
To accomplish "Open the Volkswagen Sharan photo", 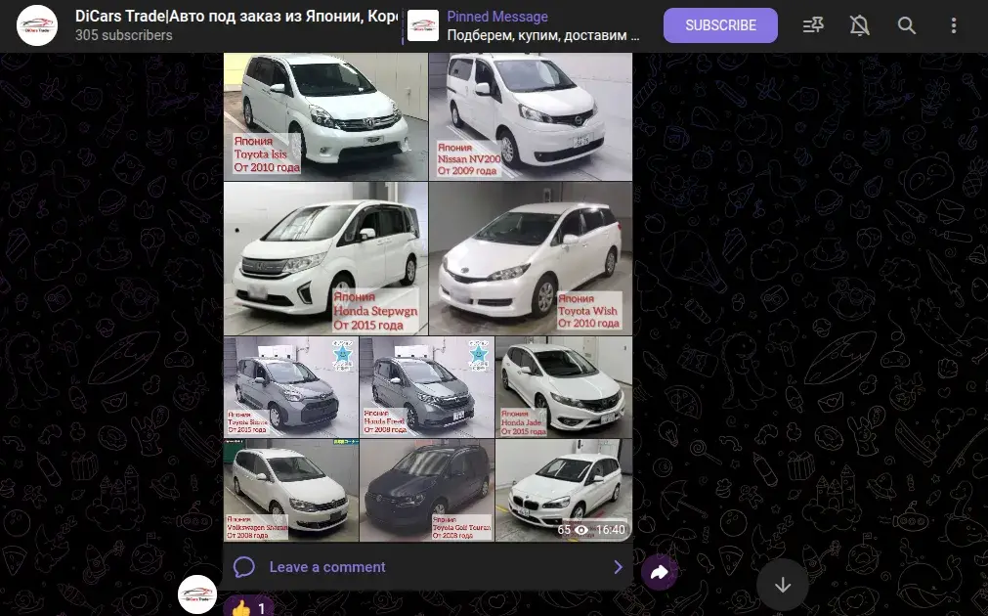I will (291, 491).
